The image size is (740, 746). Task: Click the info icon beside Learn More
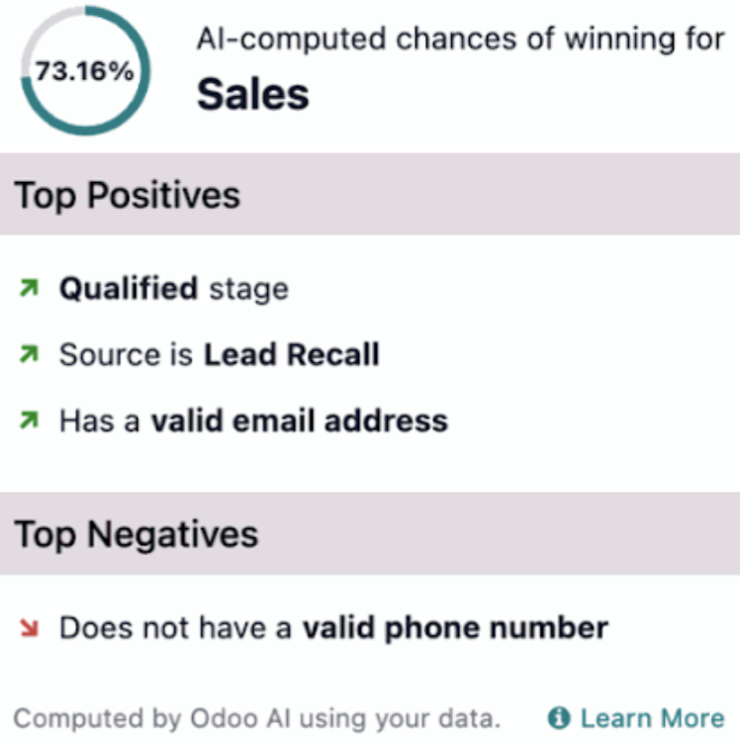click(x=560, y=717)
